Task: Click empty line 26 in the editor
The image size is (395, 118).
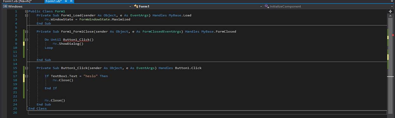Action: pyautogui.click(x=207, y=113)
